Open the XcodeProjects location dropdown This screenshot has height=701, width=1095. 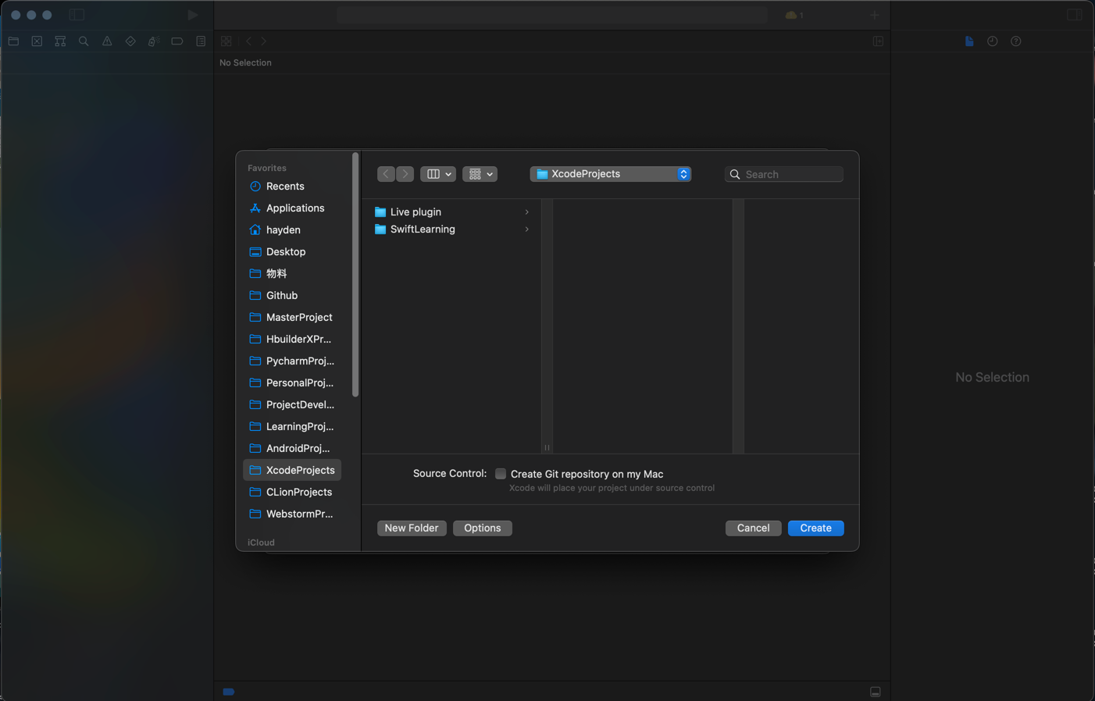pyautogui.click(x=610, y=174)
